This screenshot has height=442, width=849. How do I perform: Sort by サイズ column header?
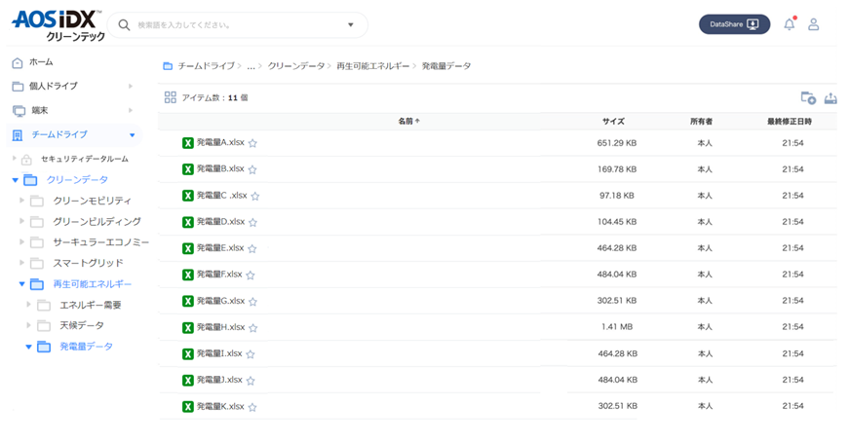click(613, 121)
